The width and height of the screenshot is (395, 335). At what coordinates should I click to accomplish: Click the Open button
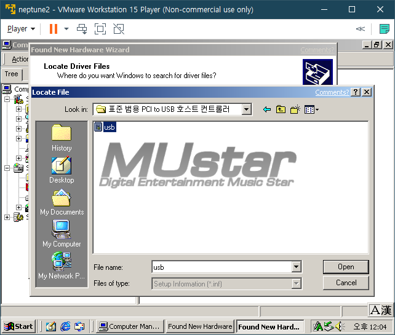point(346,267)
